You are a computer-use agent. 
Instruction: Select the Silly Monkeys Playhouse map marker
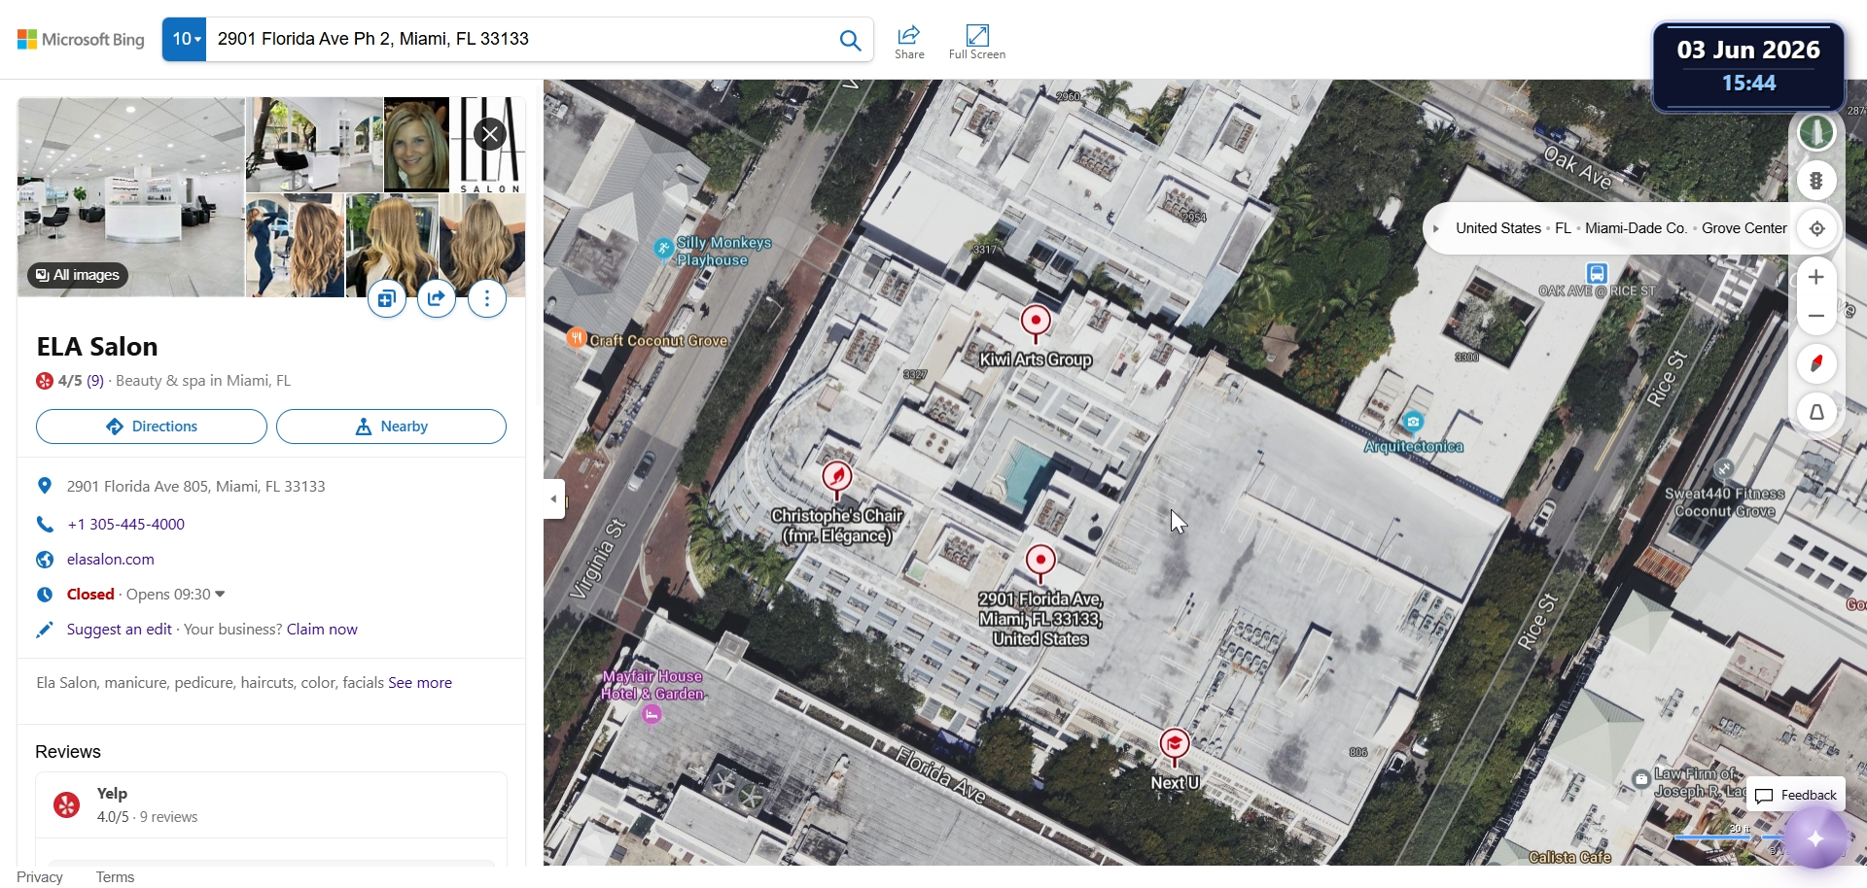pyautogui.click(x=664, y=249)
